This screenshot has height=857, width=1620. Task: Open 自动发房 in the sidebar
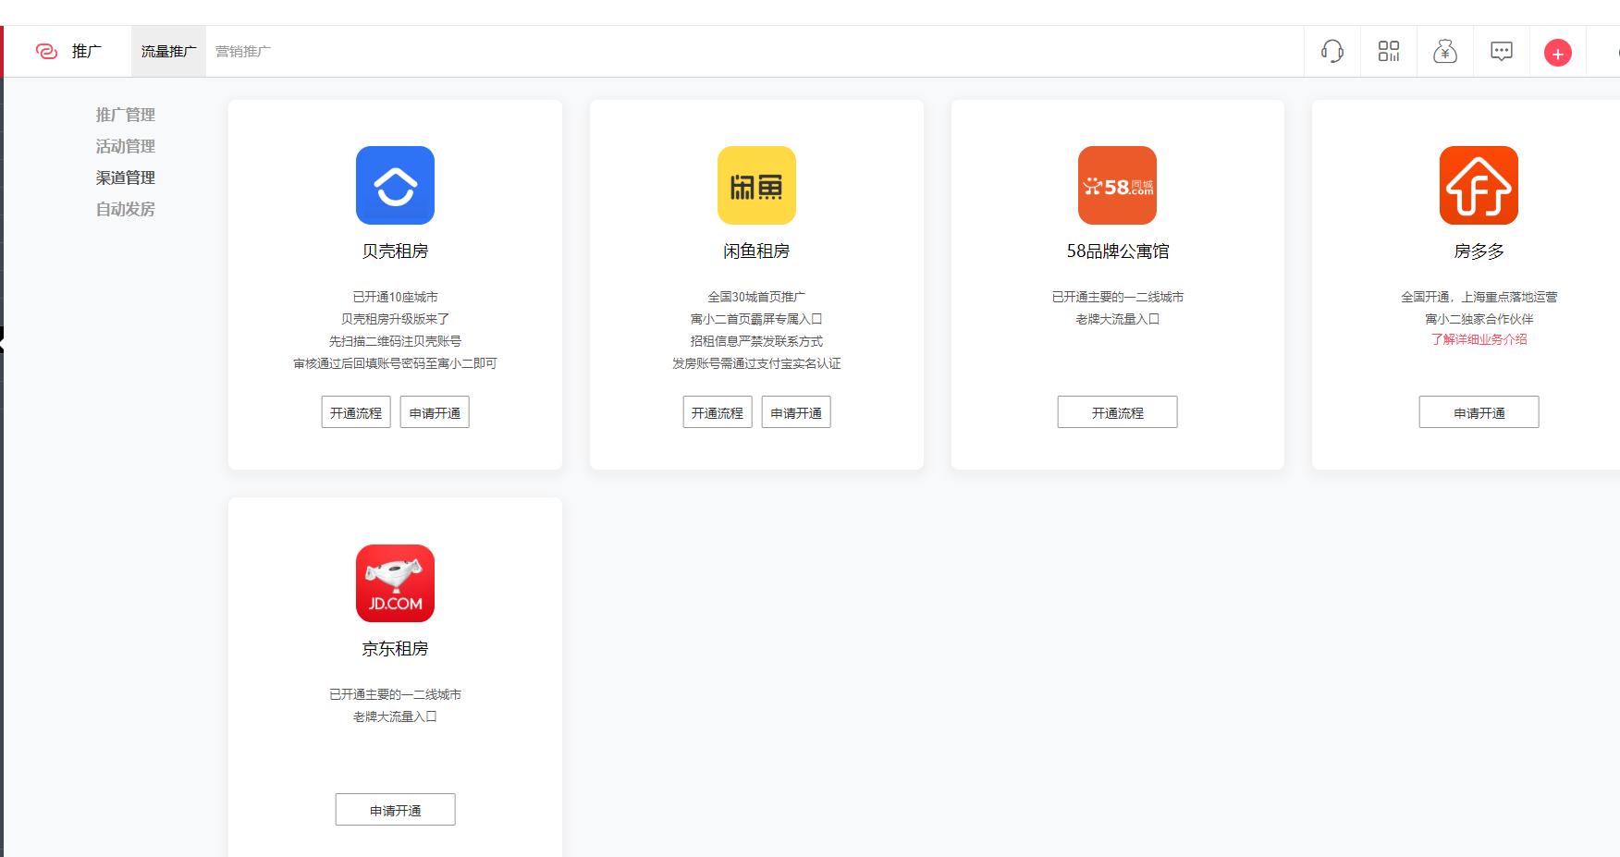(x=126, y=209)
